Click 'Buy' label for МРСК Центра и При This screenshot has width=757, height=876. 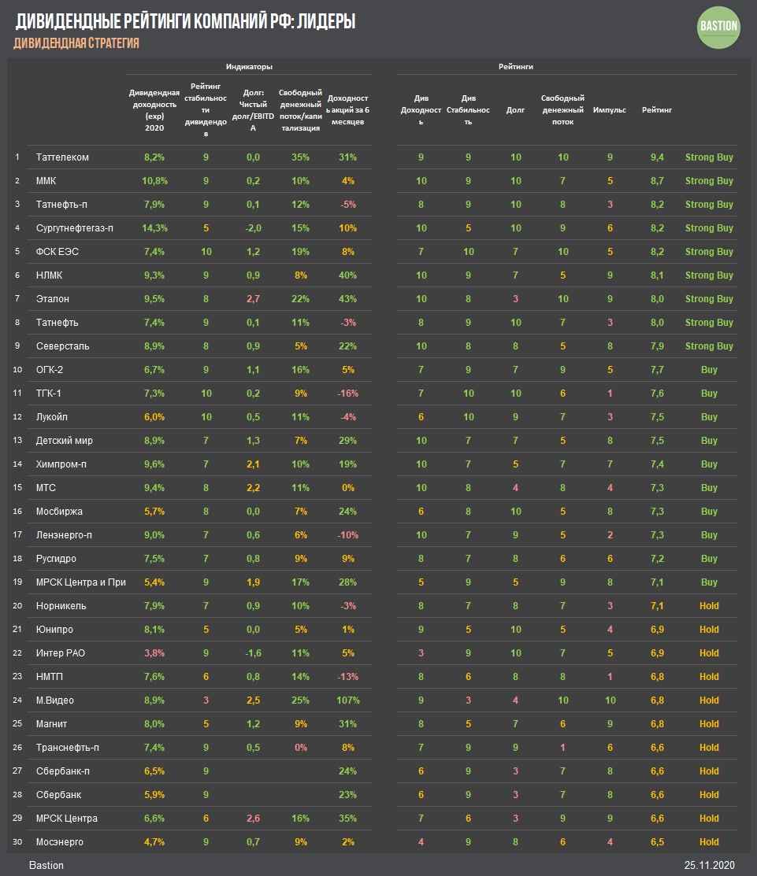pos(709,582)
